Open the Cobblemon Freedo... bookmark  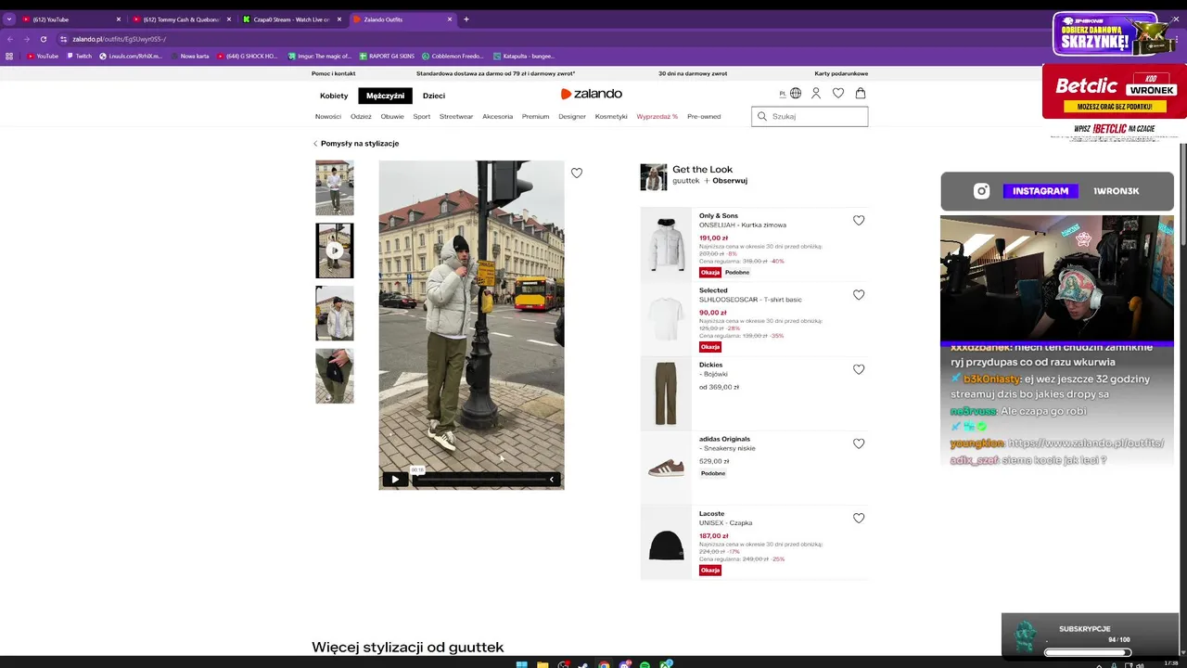coord(453,56)
